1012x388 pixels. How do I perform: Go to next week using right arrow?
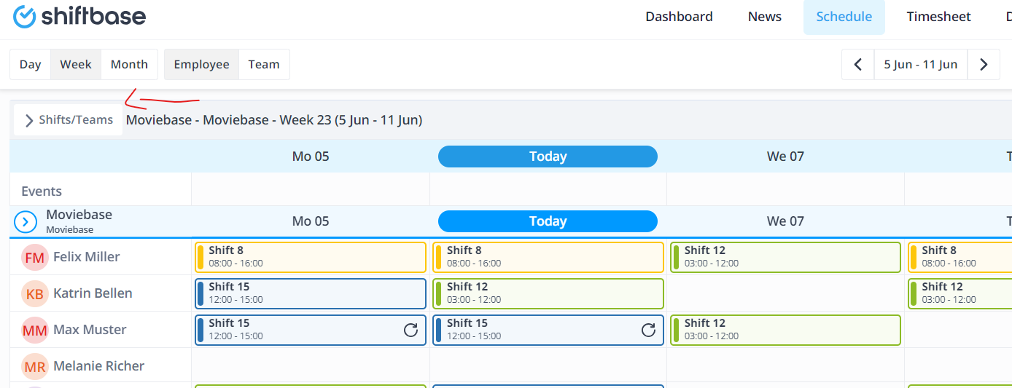pos(984,64)
